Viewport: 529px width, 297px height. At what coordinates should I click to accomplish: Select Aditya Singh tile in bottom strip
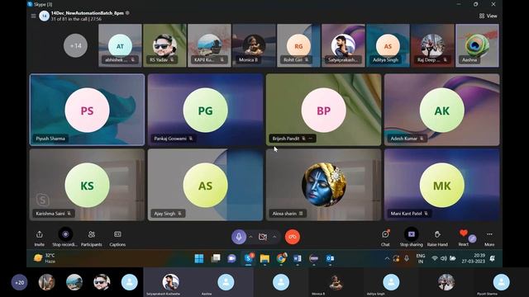[391, 282]
